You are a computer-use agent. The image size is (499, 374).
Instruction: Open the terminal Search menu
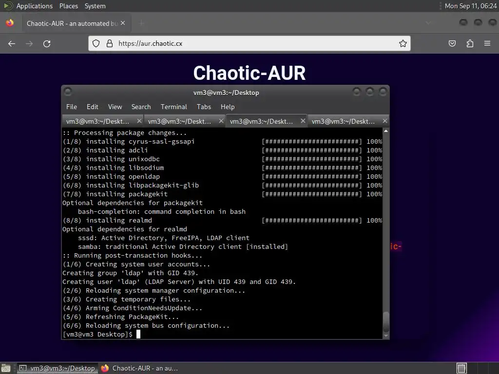point(141,107)
